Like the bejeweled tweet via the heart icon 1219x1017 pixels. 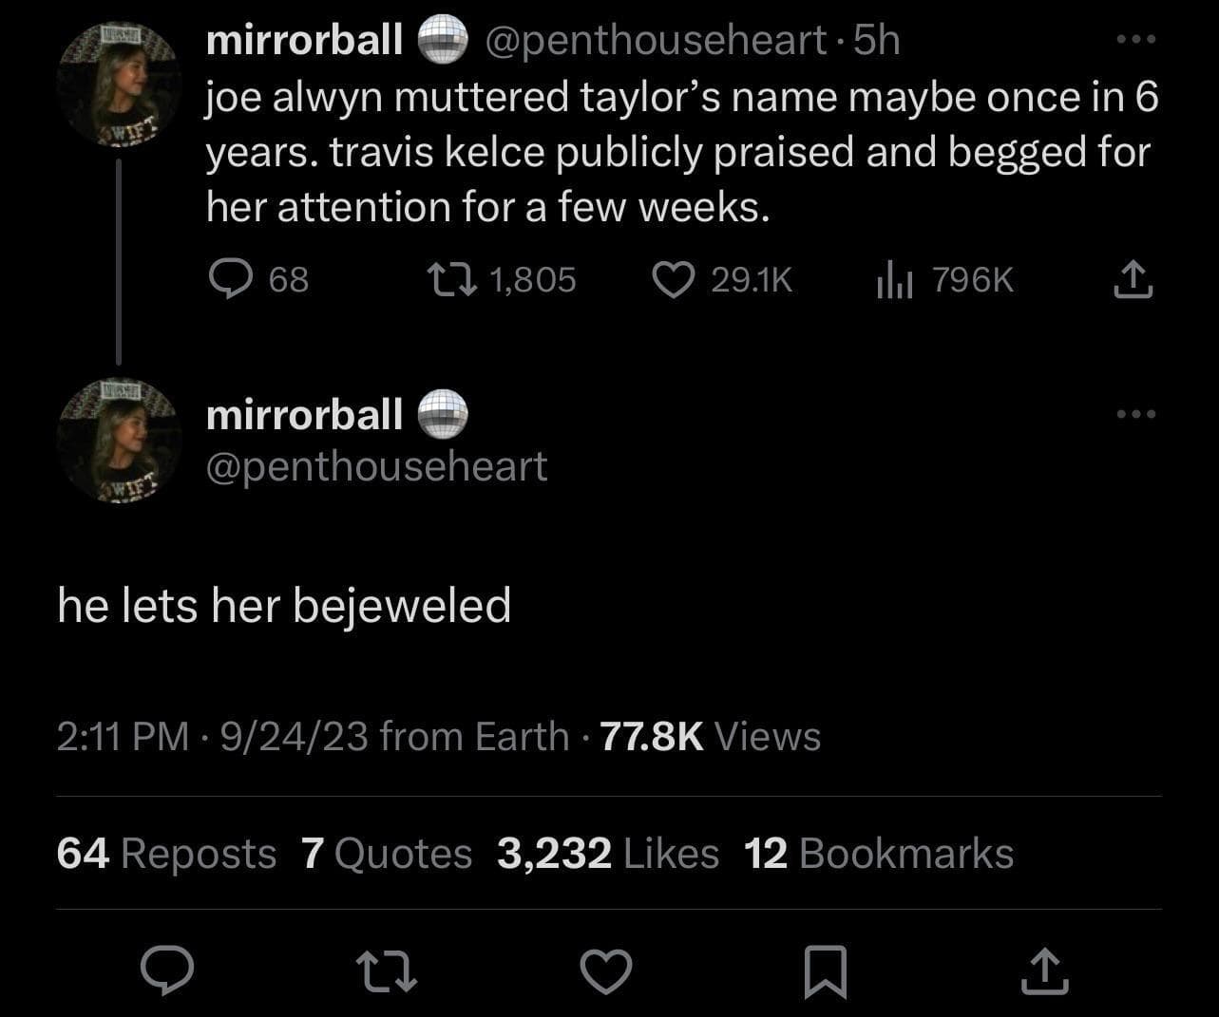606,970
